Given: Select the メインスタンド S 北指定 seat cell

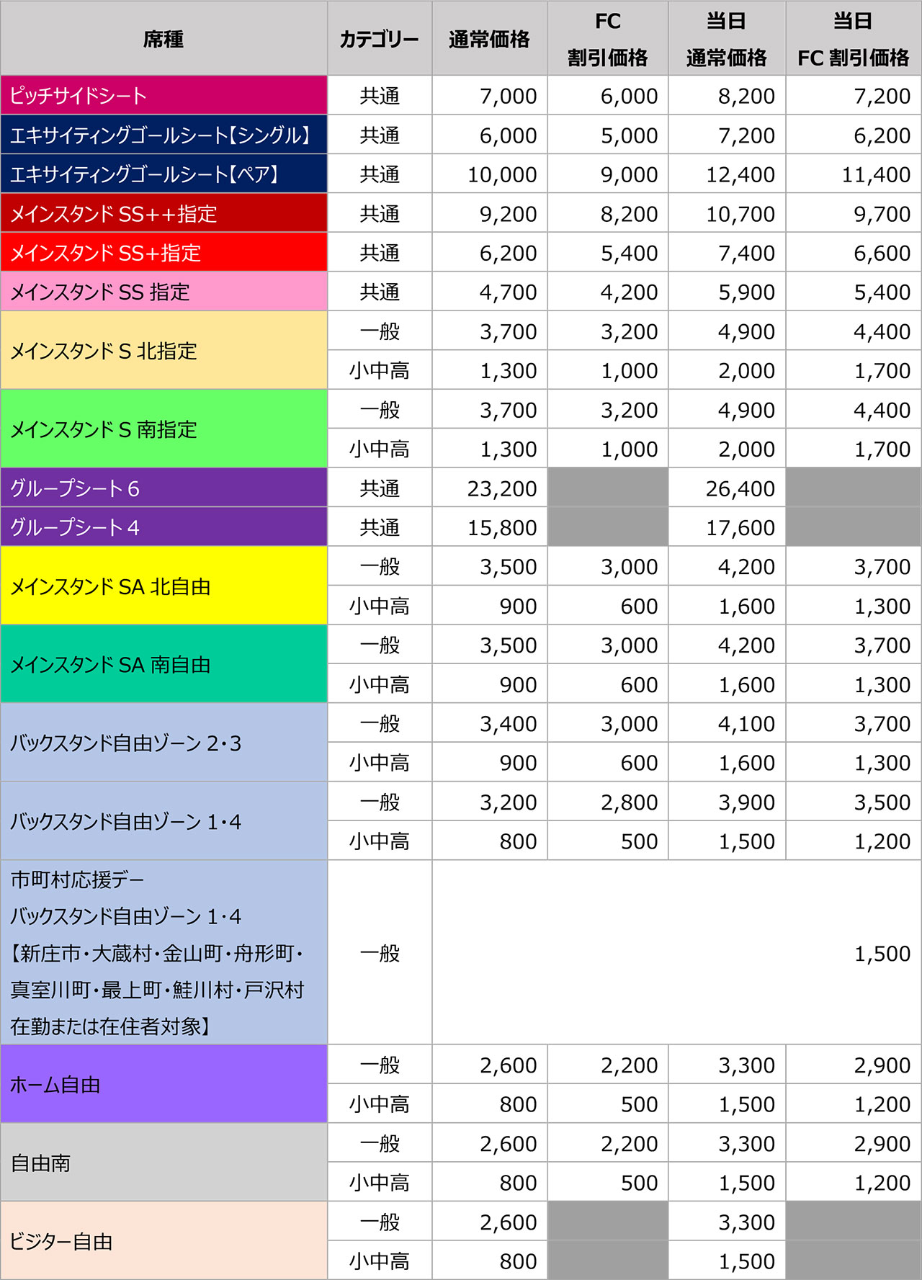Looking at the screenshot, I should 164,351.
